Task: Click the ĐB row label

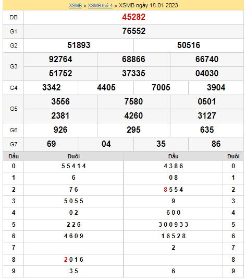Action: pyautogui.click(x=14, y=17)
